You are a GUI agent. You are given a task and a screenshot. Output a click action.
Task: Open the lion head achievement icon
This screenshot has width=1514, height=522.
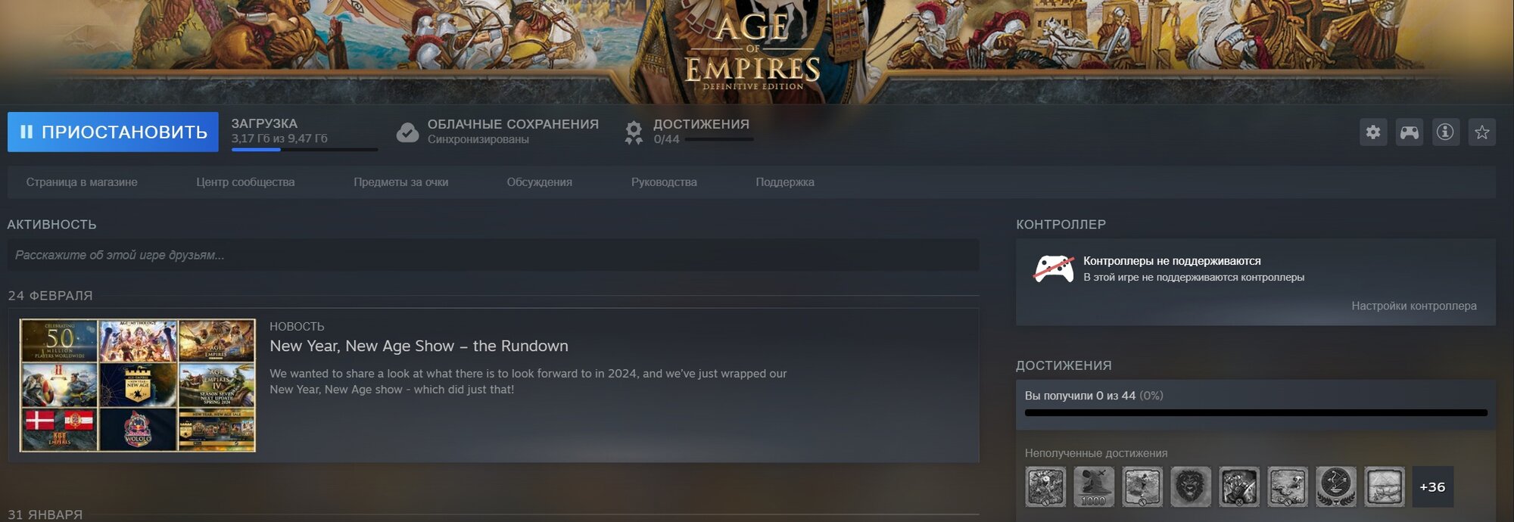(1191, 486)
